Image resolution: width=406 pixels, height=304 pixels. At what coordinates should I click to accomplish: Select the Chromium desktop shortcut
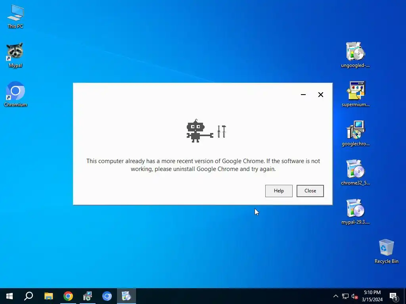(x=15, y=94)
